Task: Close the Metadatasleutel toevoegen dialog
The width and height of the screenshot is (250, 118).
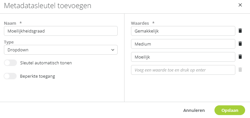Action: (240, 5)
